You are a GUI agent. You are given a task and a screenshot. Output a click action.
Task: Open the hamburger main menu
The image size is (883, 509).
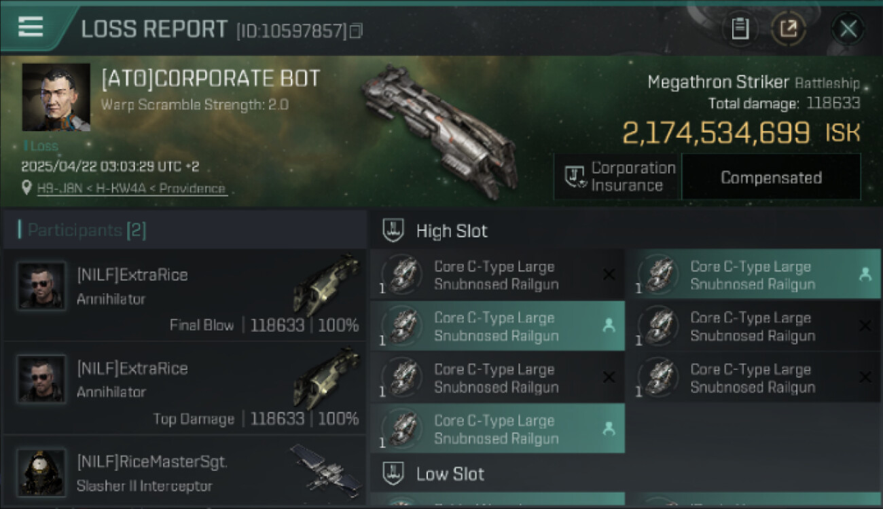pyautogui.click(x=31, y=27)
